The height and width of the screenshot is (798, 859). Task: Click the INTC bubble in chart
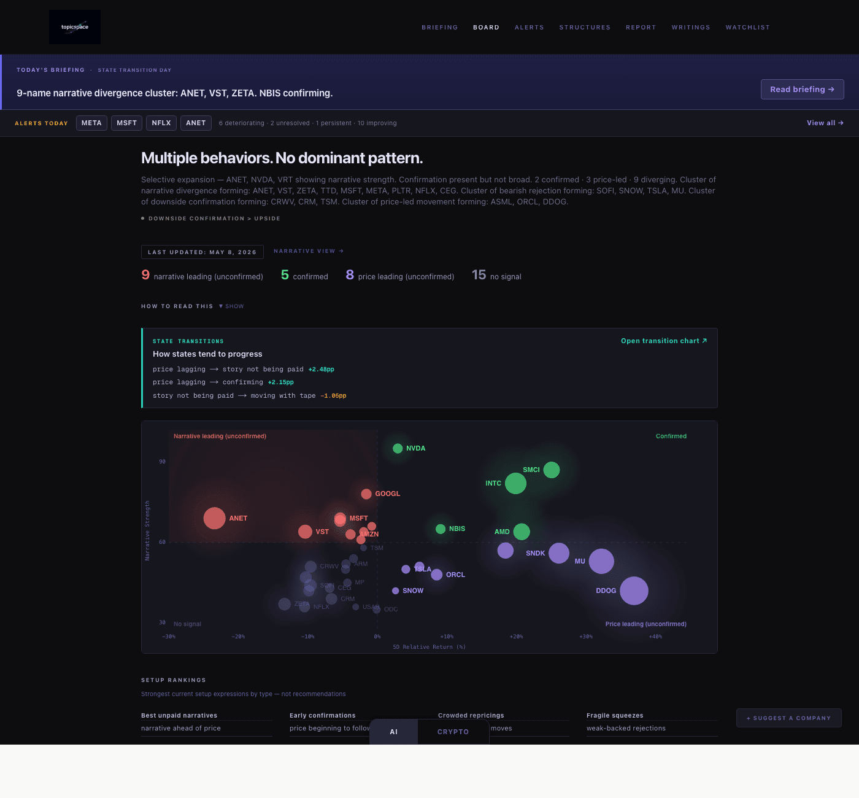click(x=515, y=483)
